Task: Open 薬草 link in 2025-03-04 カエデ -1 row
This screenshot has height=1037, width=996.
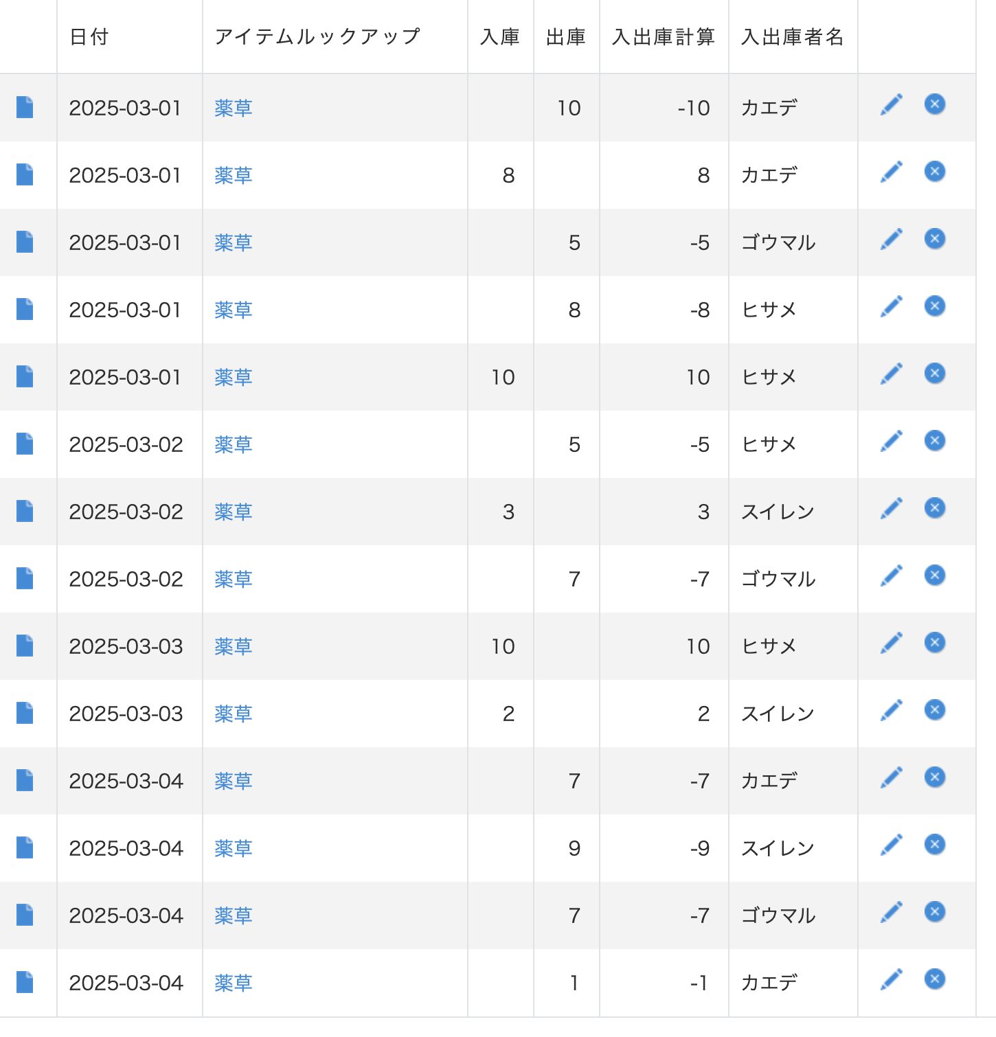Action: click(x=234, y=983)
